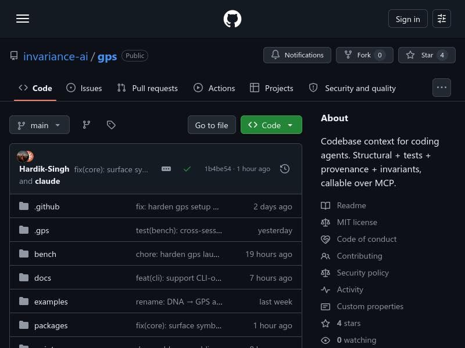Screen dimensions: 465x348
Task: Open the main branch dropdown
Action: click(x=40, y=125)
